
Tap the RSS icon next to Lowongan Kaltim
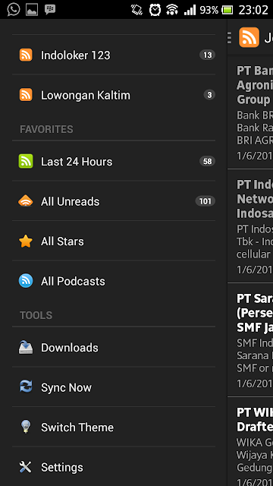click(x=26, y=94)
